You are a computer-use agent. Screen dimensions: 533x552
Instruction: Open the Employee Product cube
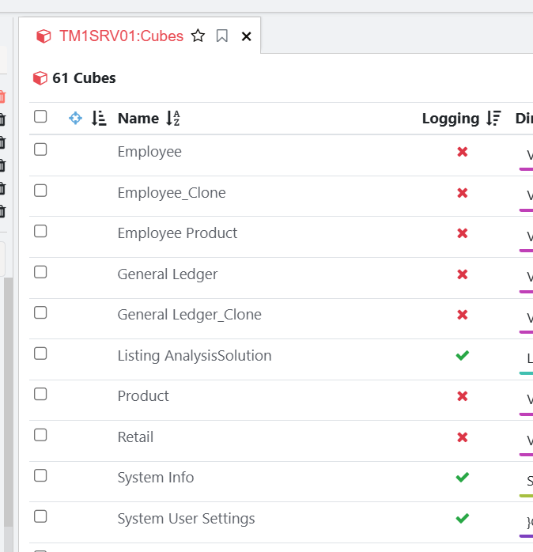coord(177,233)
